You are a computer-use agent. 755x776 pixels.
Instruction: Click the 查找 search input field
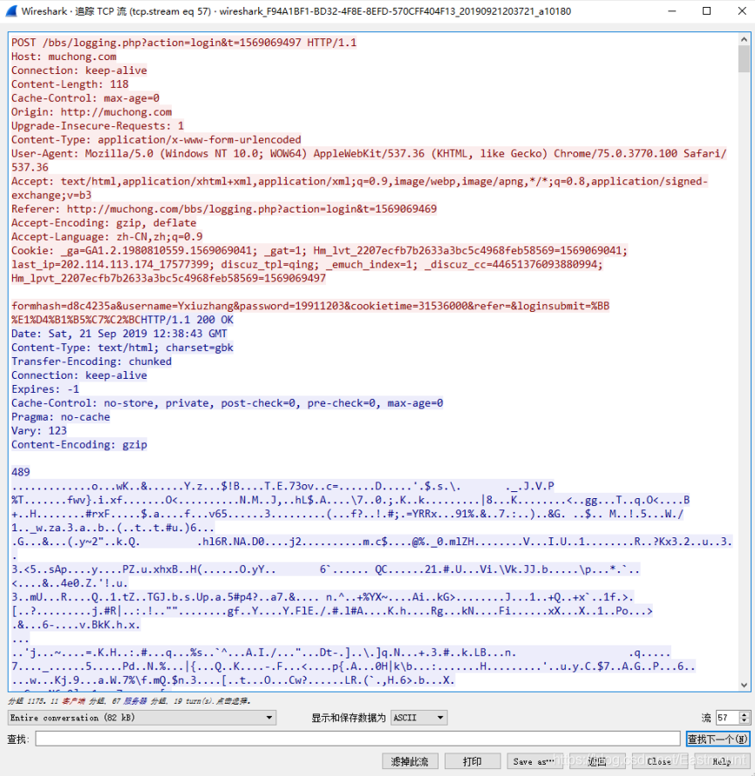[x=357, y=739]
